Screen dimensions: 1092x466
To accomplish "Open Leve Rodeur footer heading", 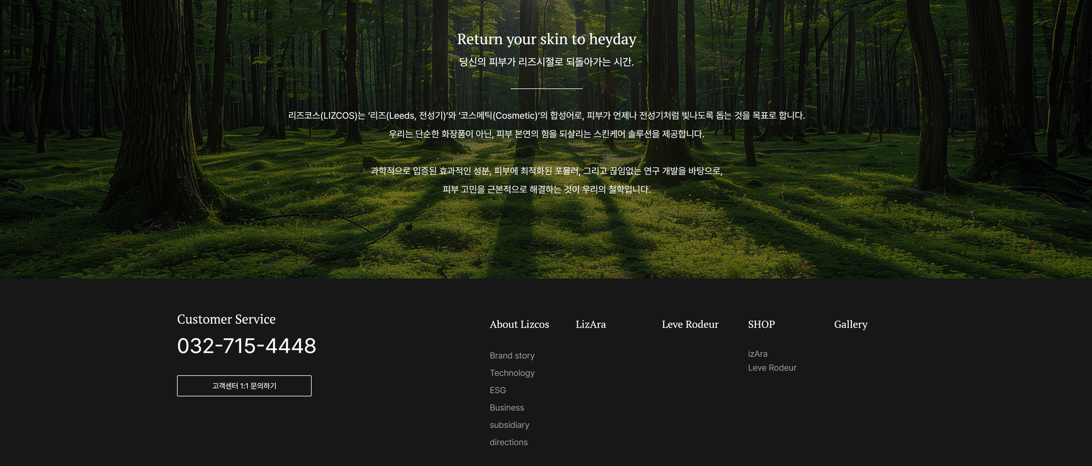I will [690, 324].
